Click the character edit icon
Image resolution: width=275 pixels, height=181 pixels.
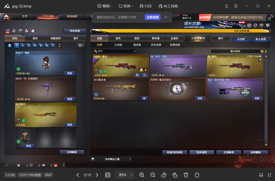click(x=27, y=31)
